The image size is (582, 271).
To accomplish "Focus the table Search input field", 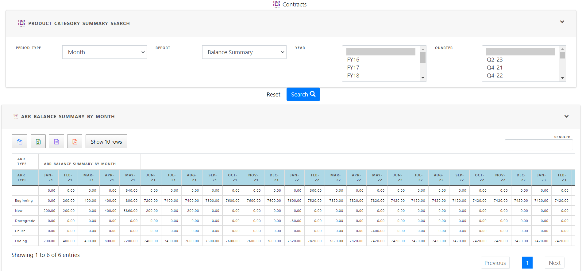I will coord(539,145).
